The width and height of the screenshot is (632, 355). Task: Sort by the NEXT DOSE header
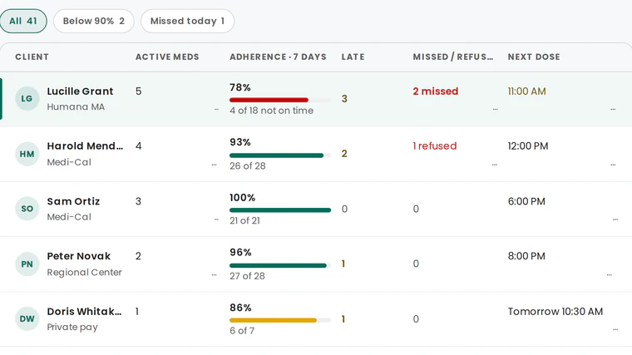(x=534, y=57)
